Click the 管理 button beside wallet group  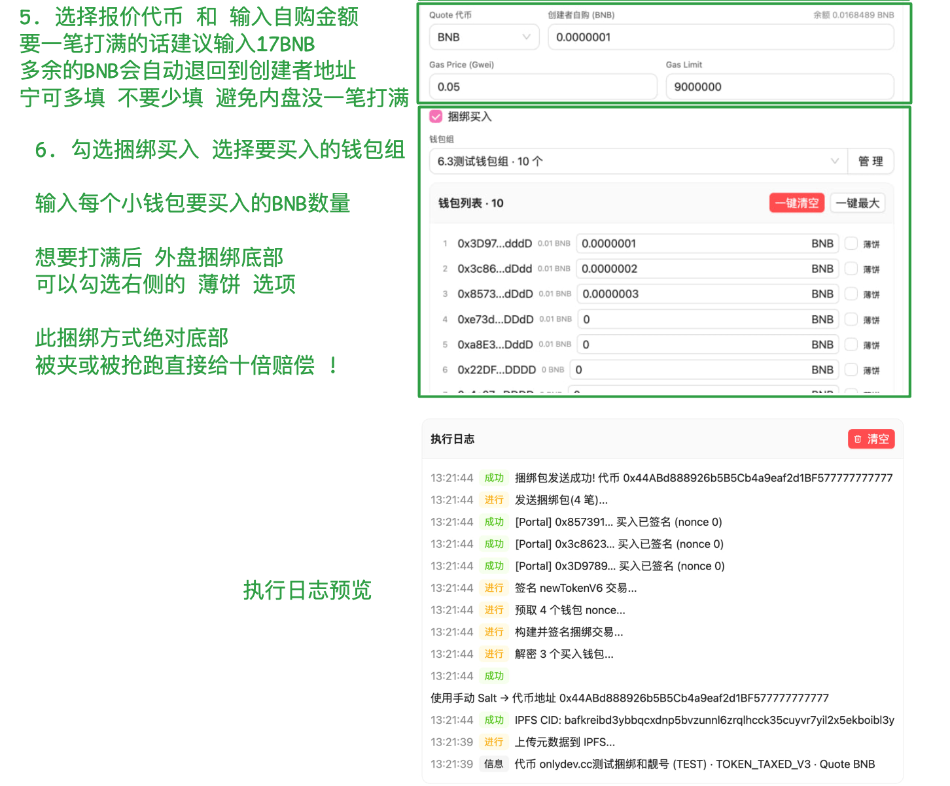(x=870, y=162)
